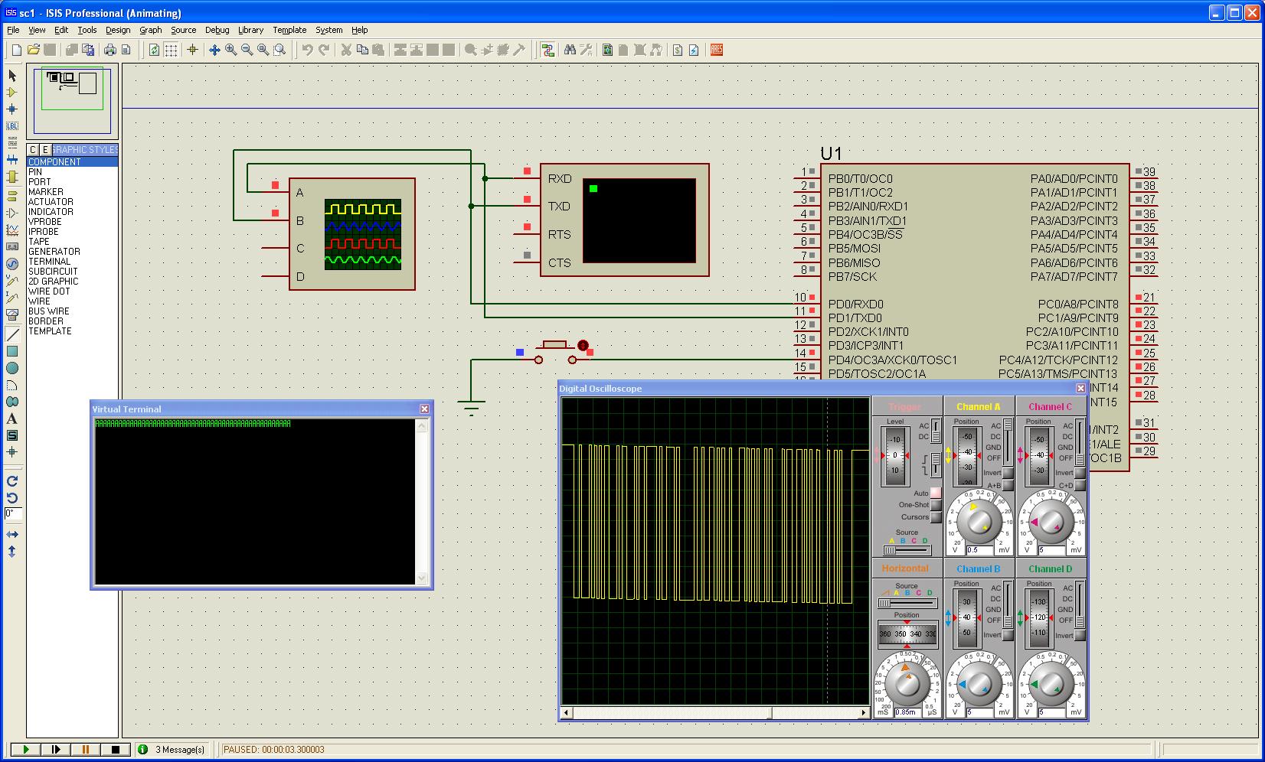Click the ARES netlist transfer icon
This screenshot has width=1265, height=762.
717,50
